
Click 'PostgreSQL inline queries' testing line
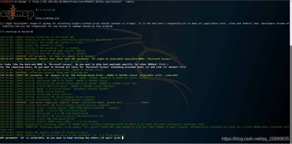click(36, 94)
